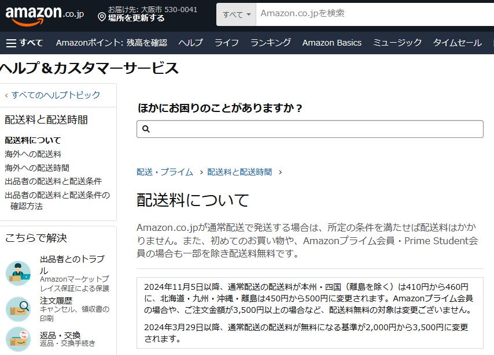
Task: Click the back chevron beside すべてのヘルプトピック
Action: [6, 95]
